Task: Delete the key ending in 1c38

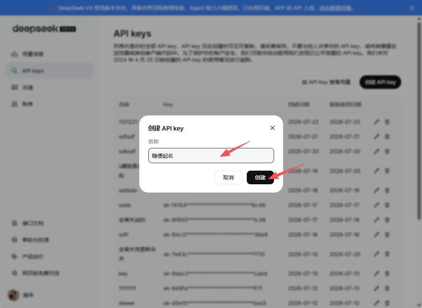Action: [x=387, y=220]
